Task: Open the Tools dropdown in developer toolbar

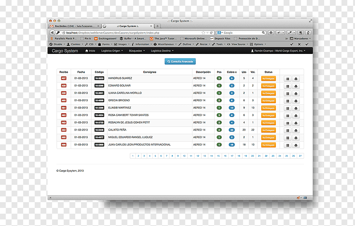Action: pyautogui.click(x=218, y=44)
